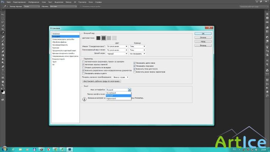Select the Rectangular Marquee tool
Image resolution: width=270 pixels, height=152 pixels.
(x=3, y=18)
